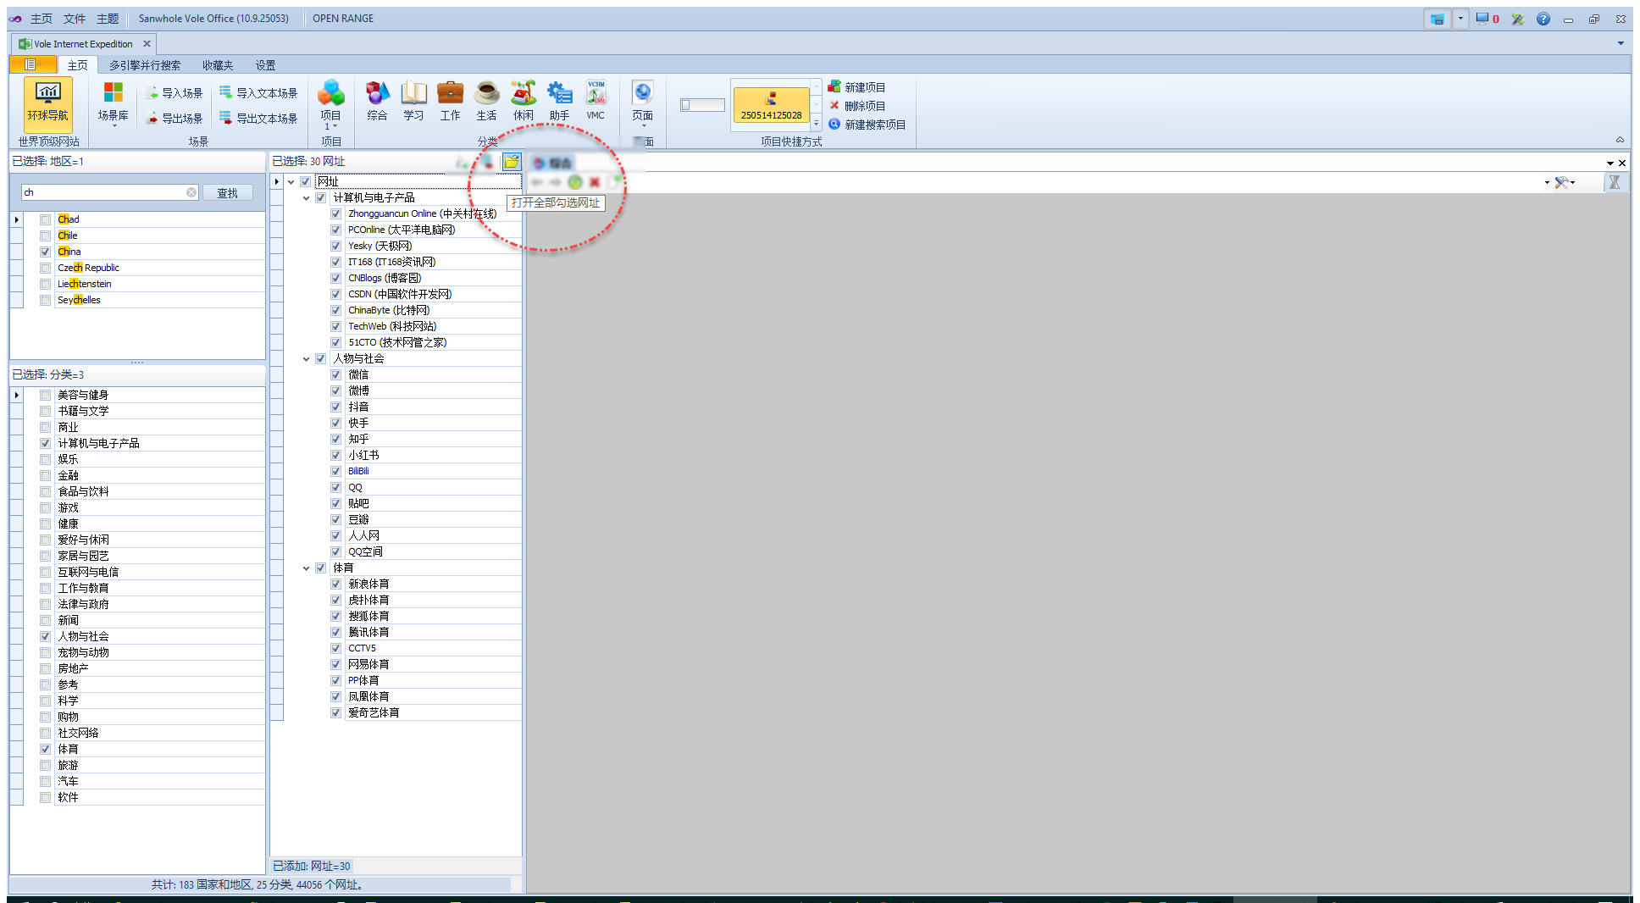Collapse the 网址 root tree node

click(291, 181)
